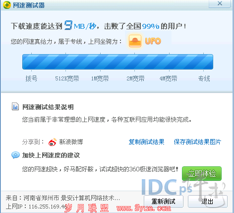Click the 360 green plus logo icon
The image size is (234, 213).
pyautogui.click(x=7, y=5)
